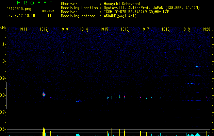
Task: Click the 1.1 kHz frequency label
Action: tap(3, 44)
